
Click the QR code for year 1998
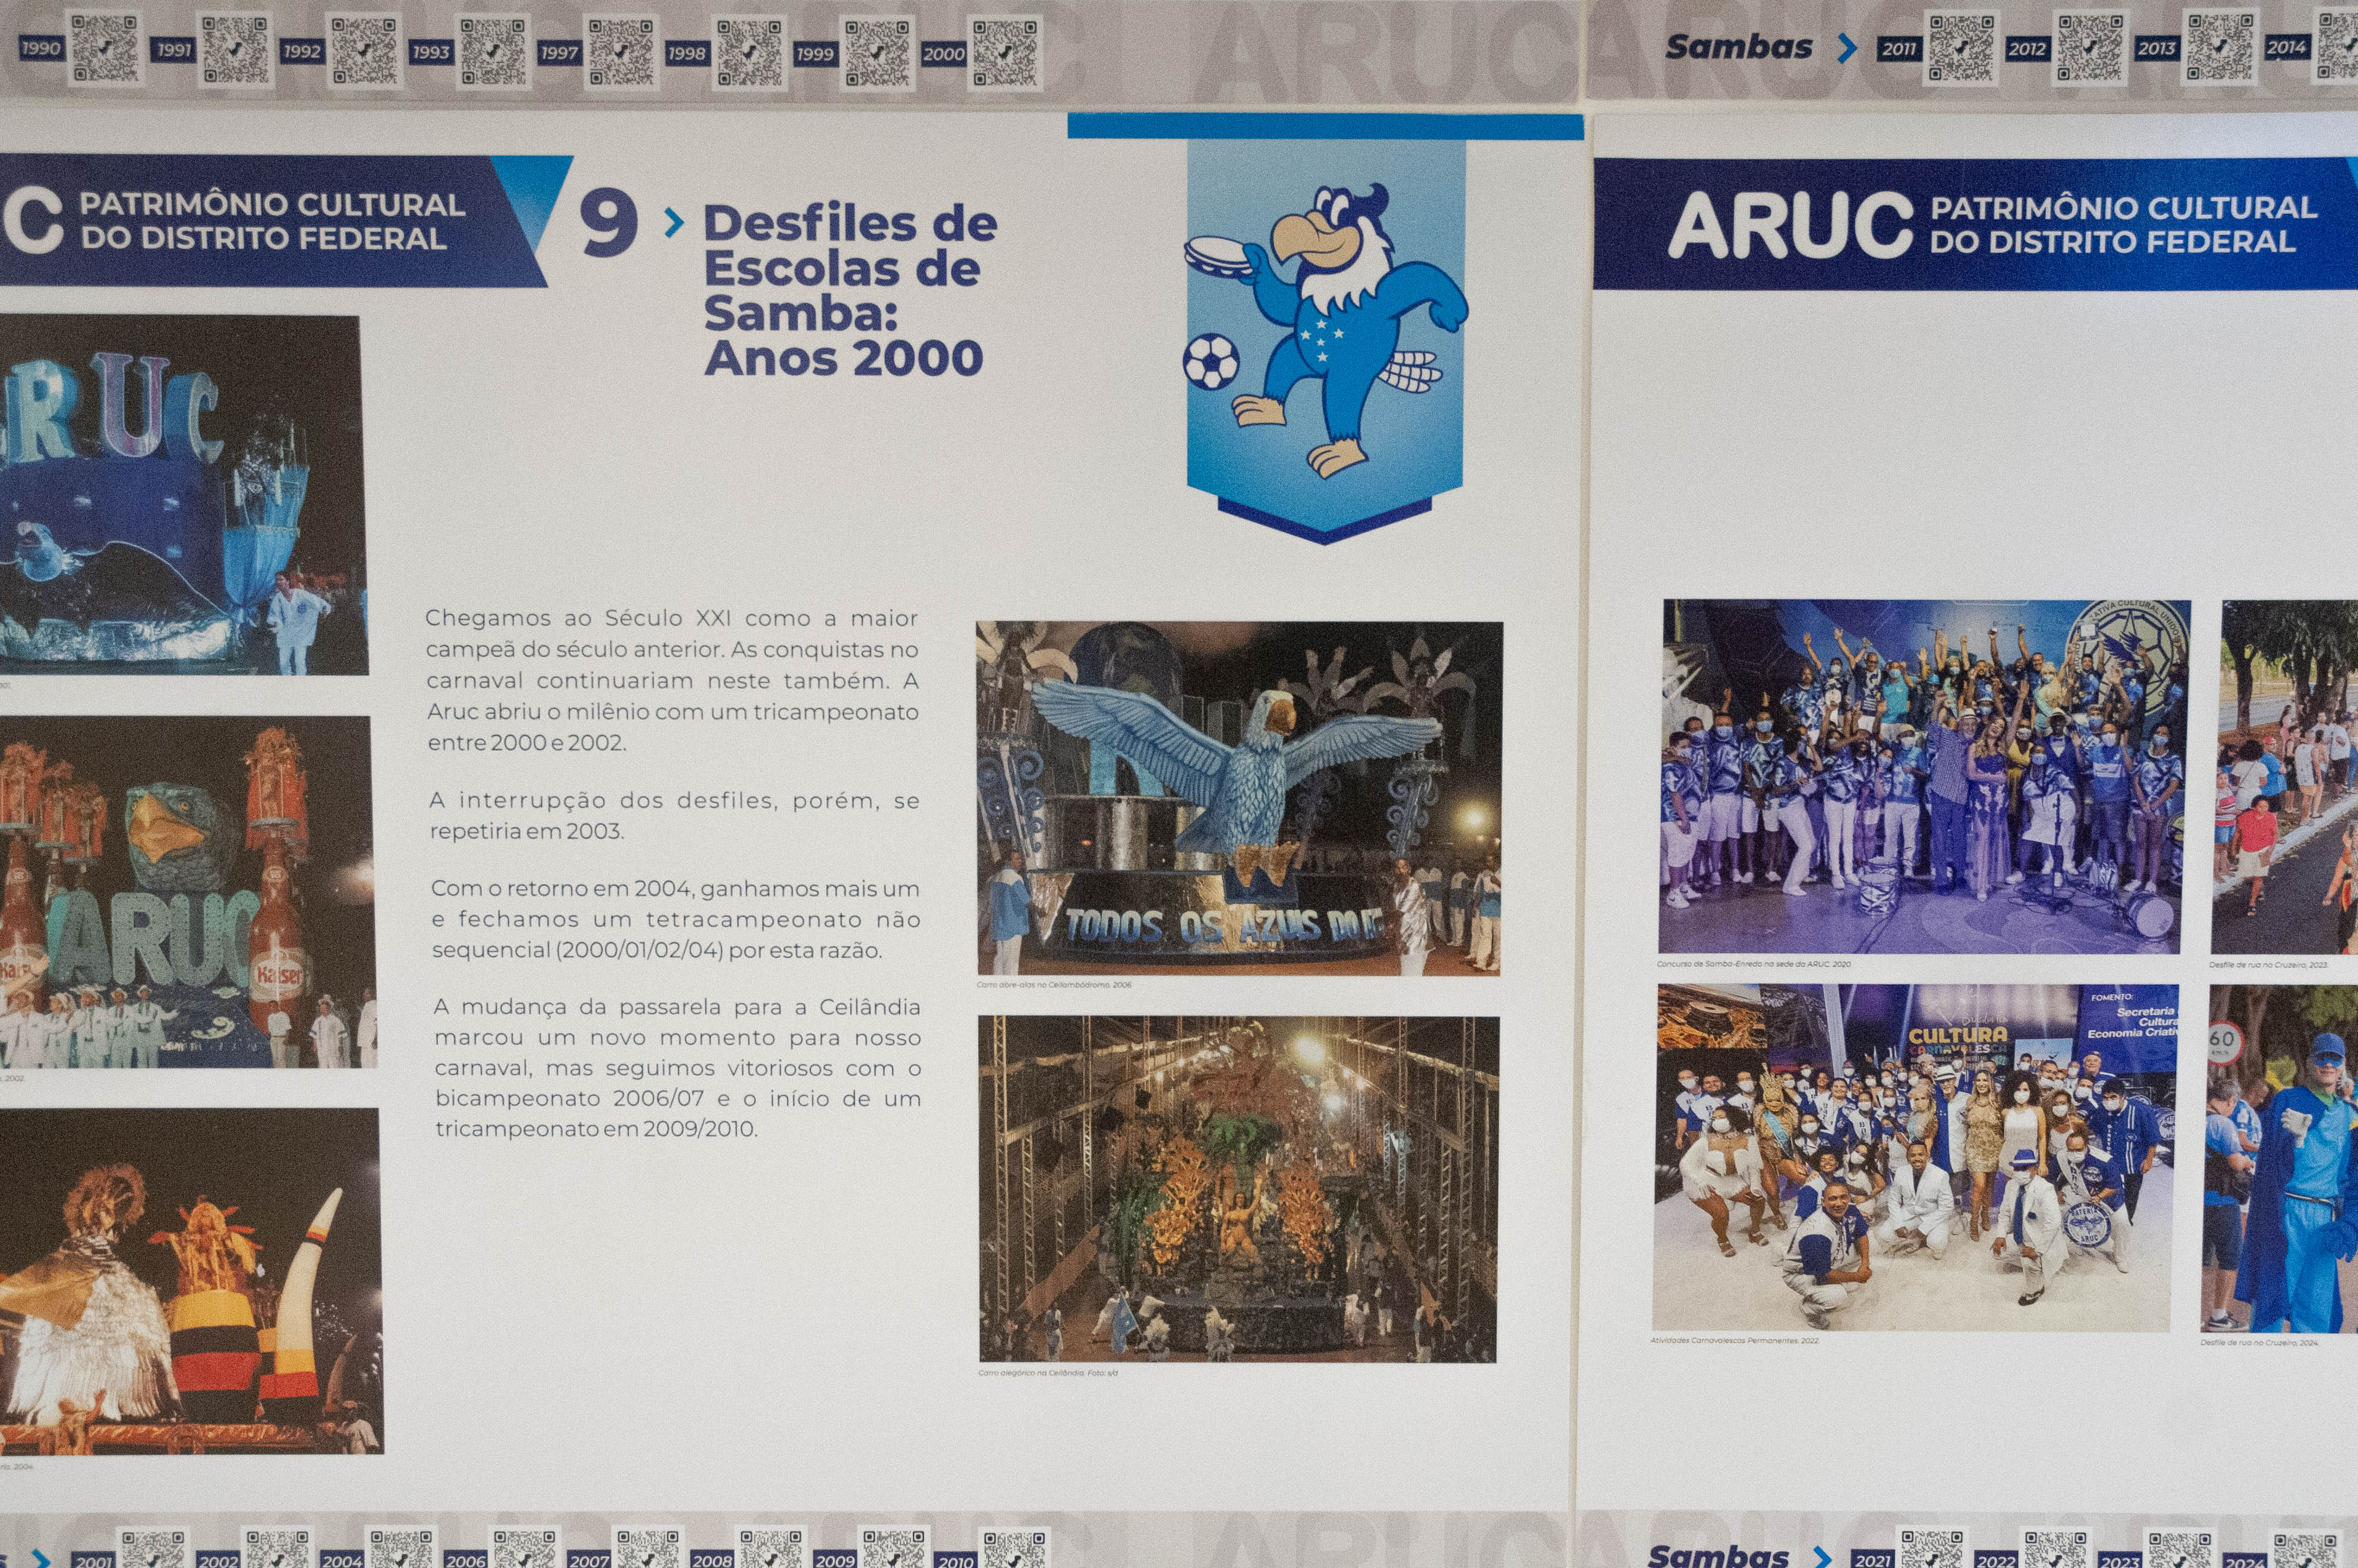749,52
